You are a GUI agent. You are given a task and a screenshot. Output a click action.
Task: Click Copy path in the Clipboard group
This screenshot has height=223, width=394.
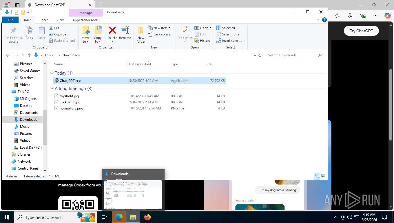[59, 34]
